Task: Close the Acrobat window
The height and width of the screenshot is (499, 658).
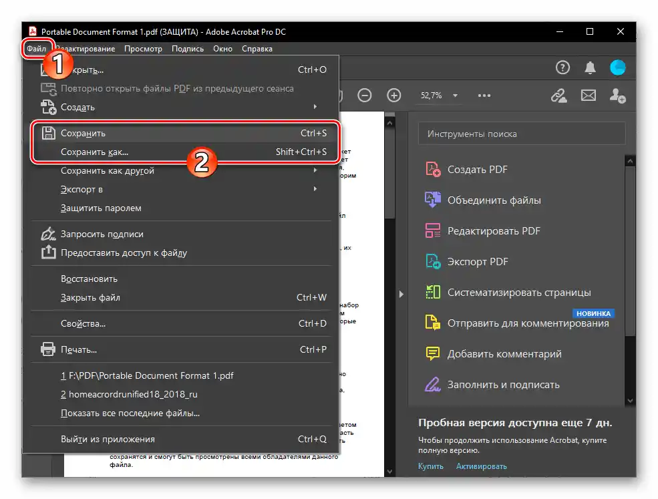Action: tap(620, 31)
